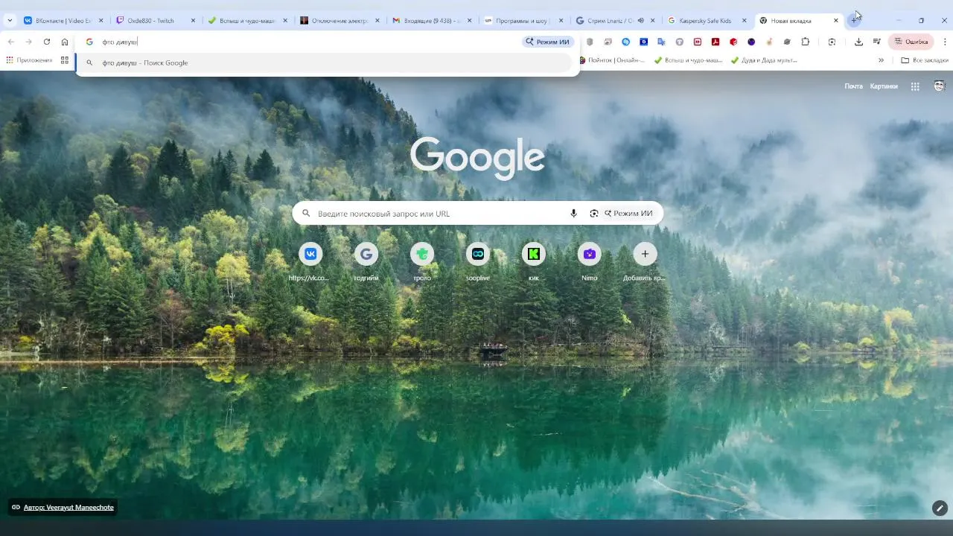Open the Все закладки folder
The image size is (953, 536).
pos(925,60)
